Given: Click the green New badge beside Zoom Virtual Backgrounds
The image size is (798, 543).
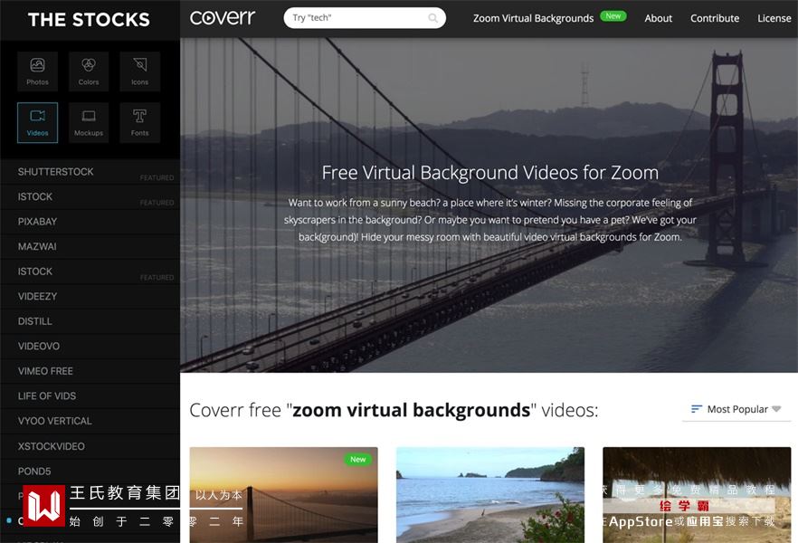Looking at the screenshot, I should (x=613, y=16).
